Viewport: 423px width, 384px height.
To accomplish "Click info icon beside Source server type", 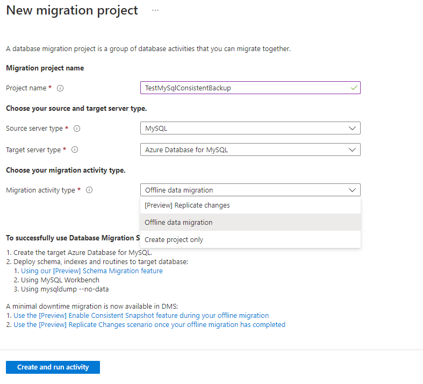I will [x=77, y=129].
